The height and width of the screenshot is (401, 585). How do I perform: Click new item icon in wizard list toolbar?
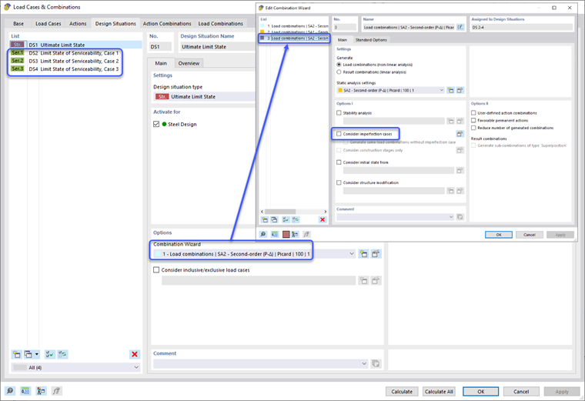point(265,219)
